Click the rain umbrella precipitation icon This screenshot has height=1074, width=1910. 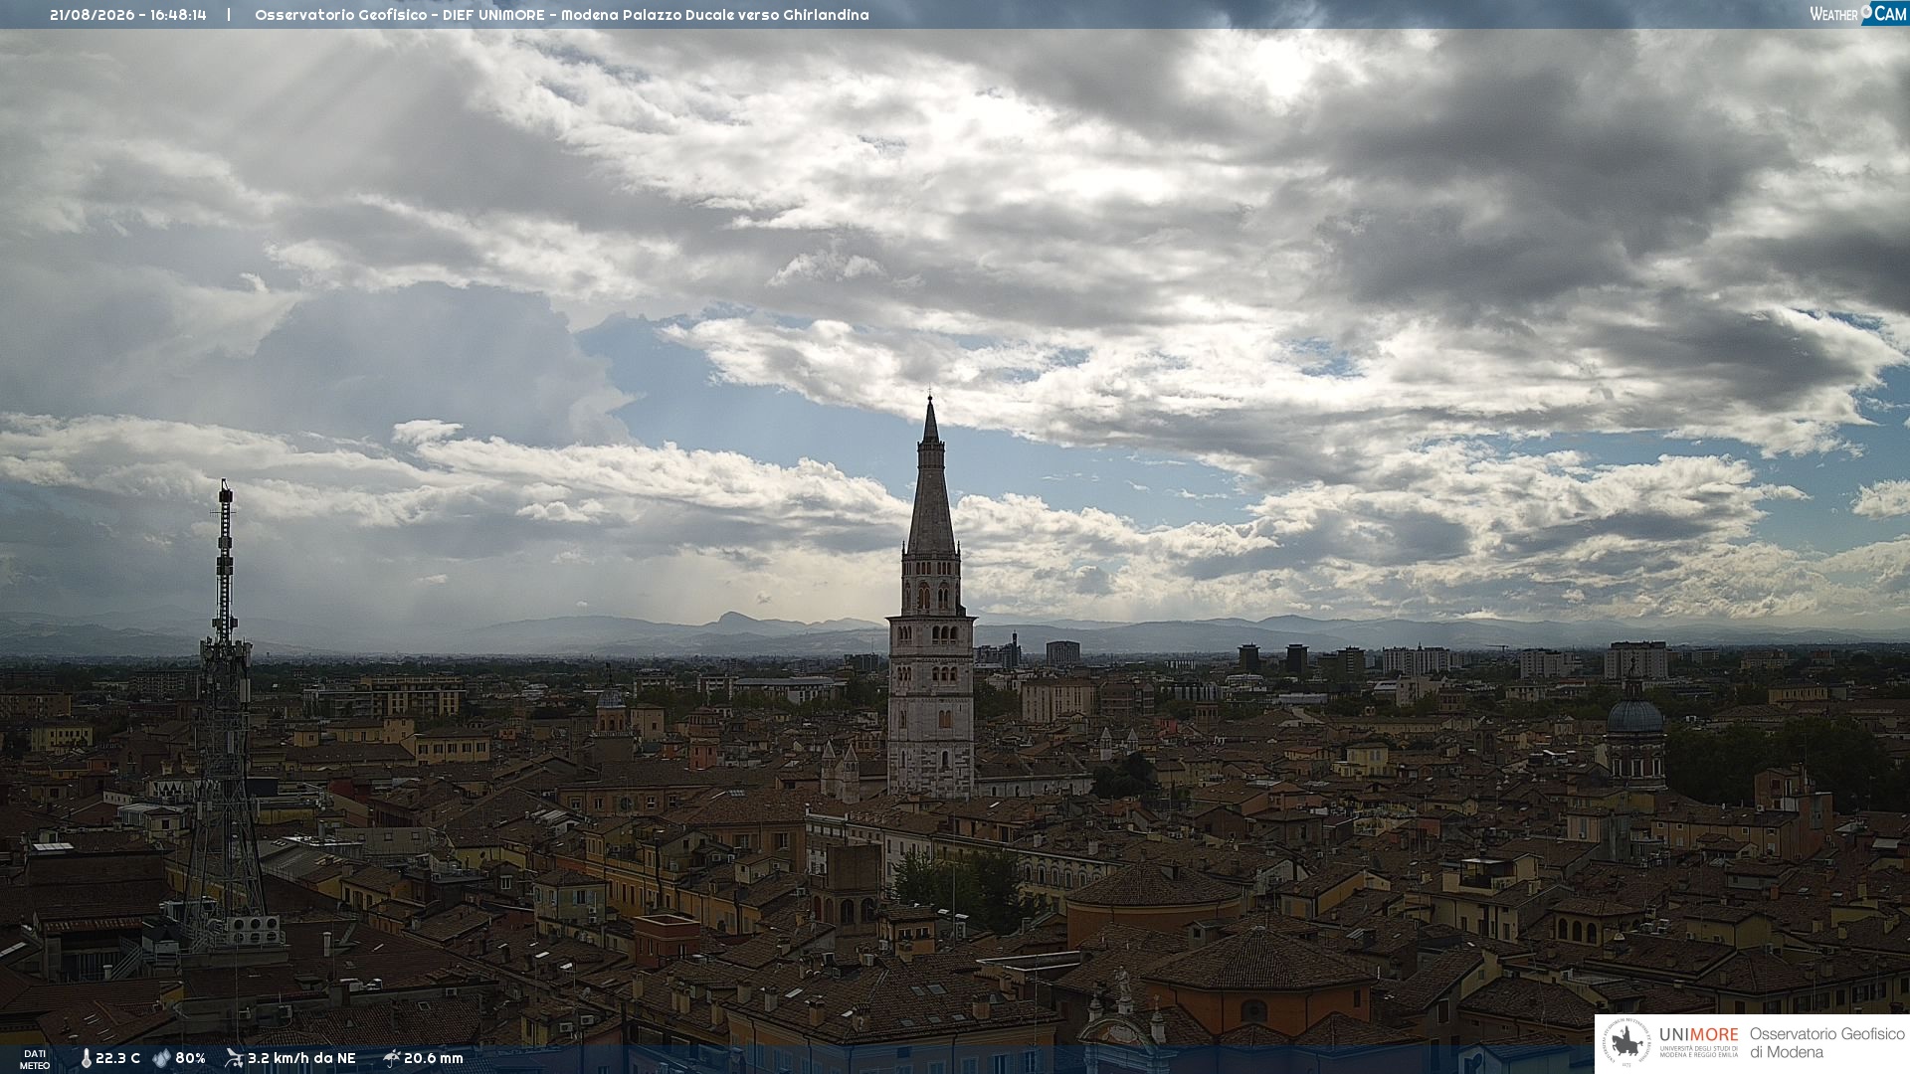(x=391, y=1058)
